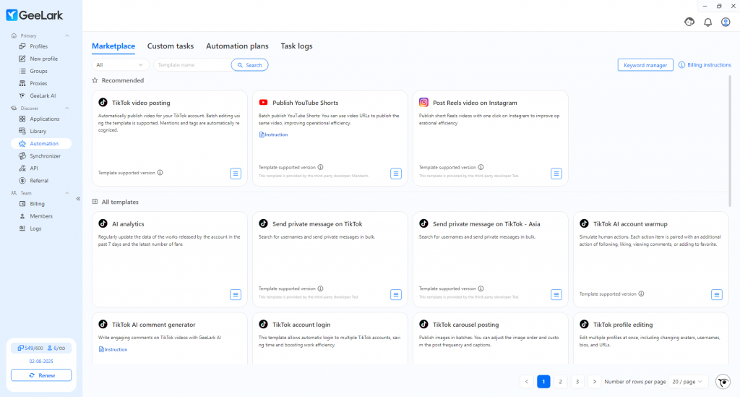Open details icon on TikTok - Asia message card

click(x=556, y=294)
